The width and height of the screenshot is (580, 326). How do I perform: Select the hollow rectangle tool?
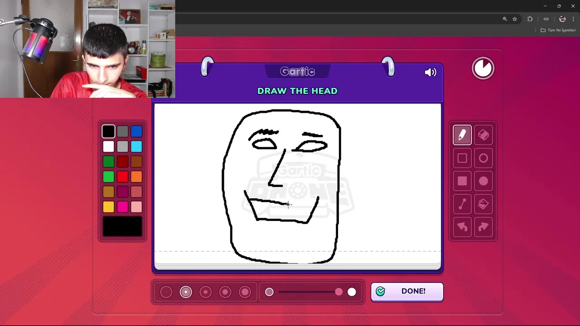(462, 158)
